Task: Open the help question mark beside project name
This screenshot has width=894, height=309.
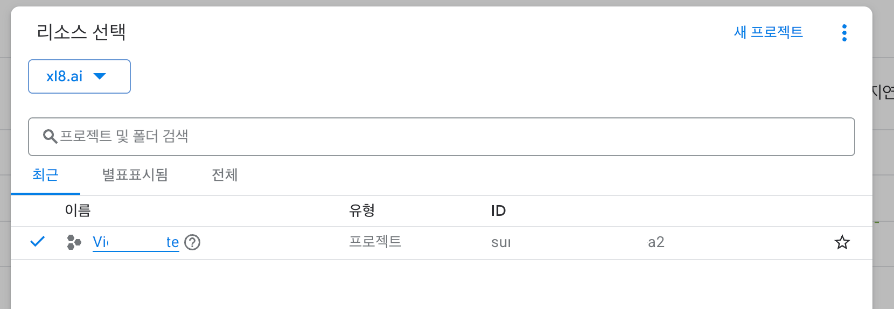Action: (192, 243)
